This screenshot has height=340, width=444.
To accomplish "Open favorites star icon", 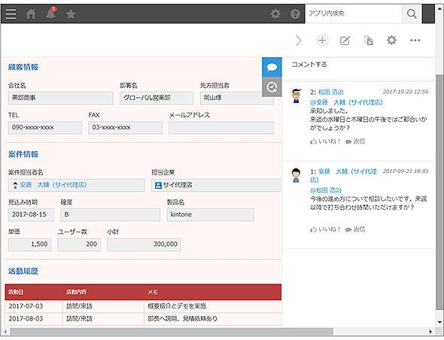I will coord(71,14).
